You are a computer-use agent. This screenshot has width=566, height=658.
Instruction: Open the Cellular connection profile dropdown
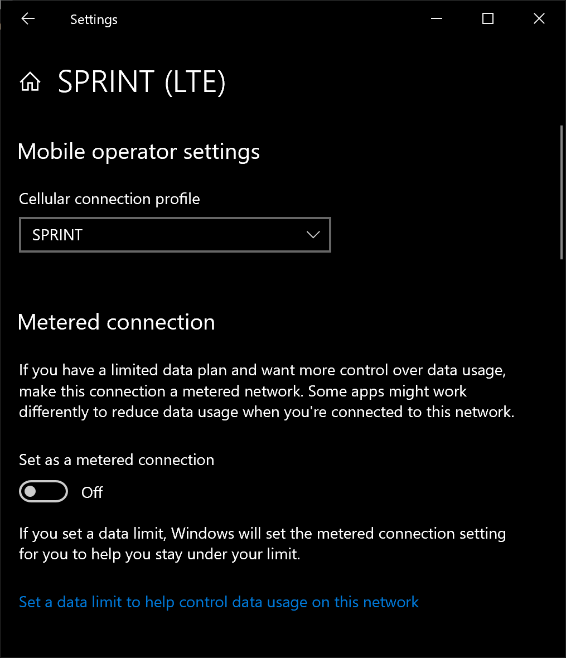[x=175, y=235]
